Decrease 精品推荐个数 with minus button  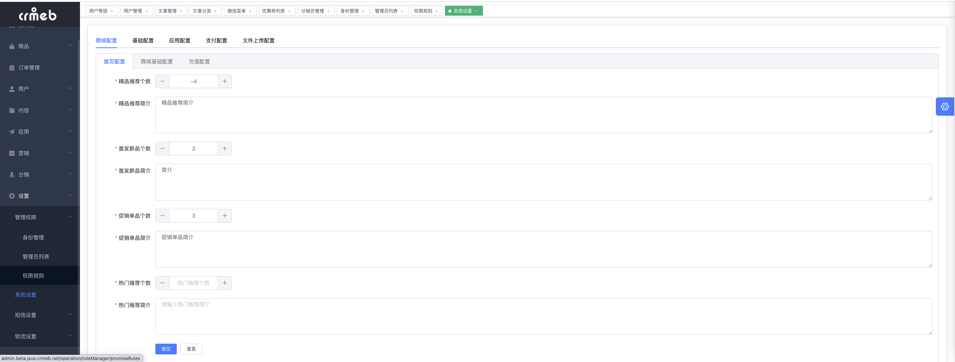point(163,81)
